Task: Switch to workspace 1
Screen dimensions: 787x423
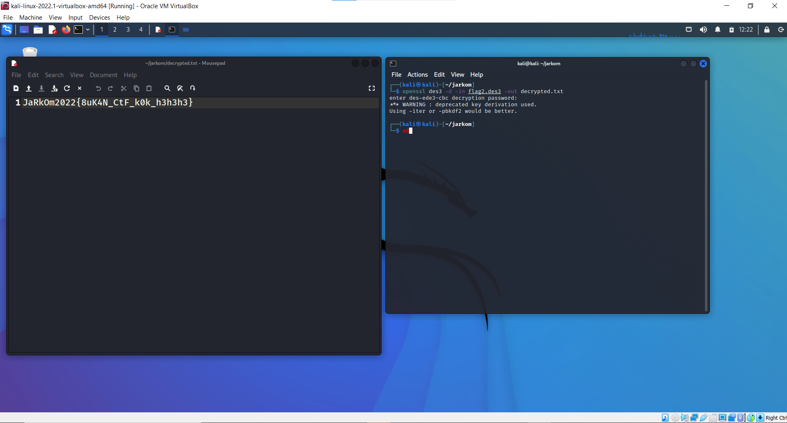Action: (102, 30)
